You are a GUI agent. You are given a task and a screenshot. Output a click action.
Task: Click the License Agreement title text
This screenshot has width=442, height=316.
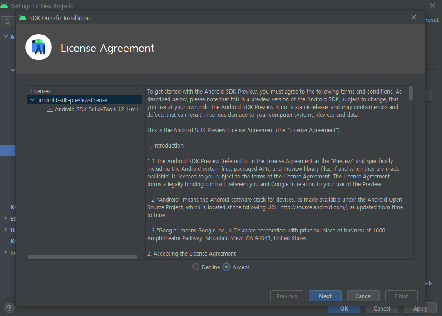108,48
